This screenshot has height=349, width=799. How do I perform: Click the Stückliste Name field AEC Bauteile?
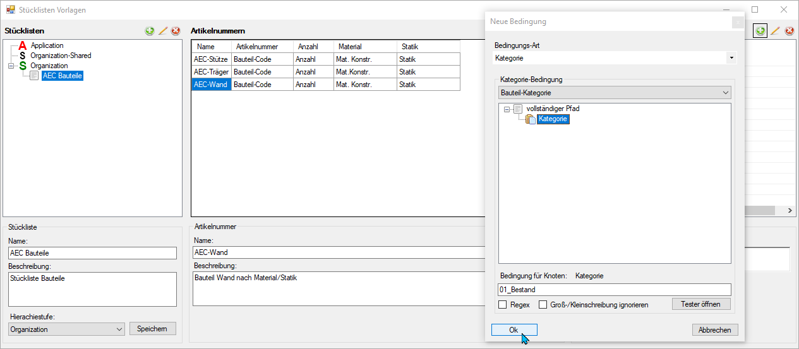92,252
